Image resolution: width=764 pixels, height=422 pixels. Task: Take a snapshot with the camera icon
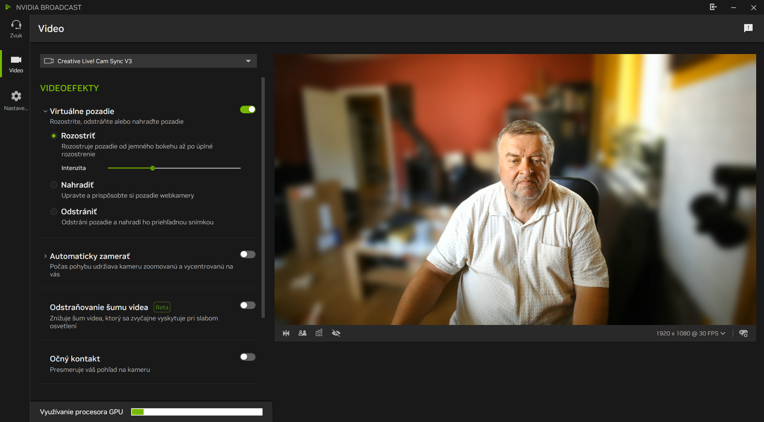click(319, 333)
